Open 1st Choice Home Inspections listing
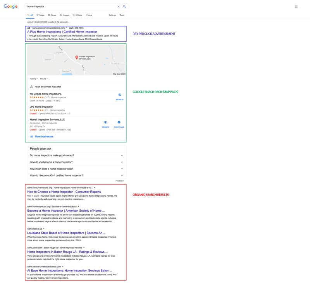 click(x=45, y=94)
